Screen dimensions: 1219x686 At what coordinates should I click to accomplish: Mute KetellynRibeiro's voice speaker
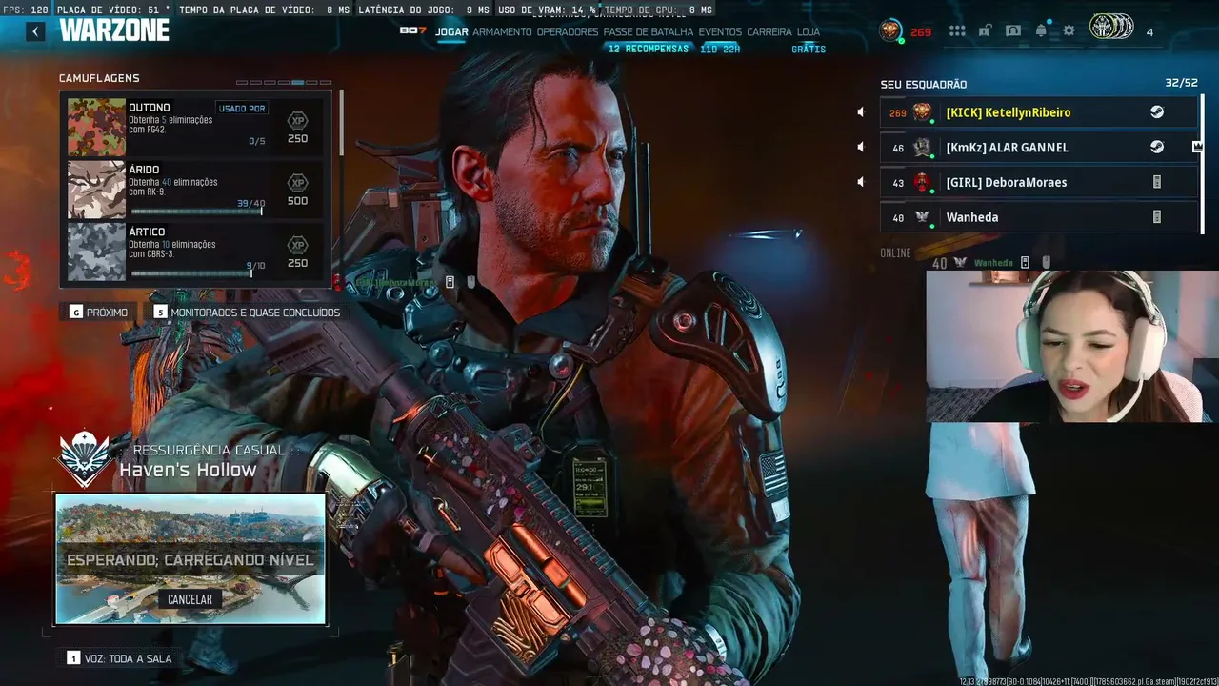point(861,112)
